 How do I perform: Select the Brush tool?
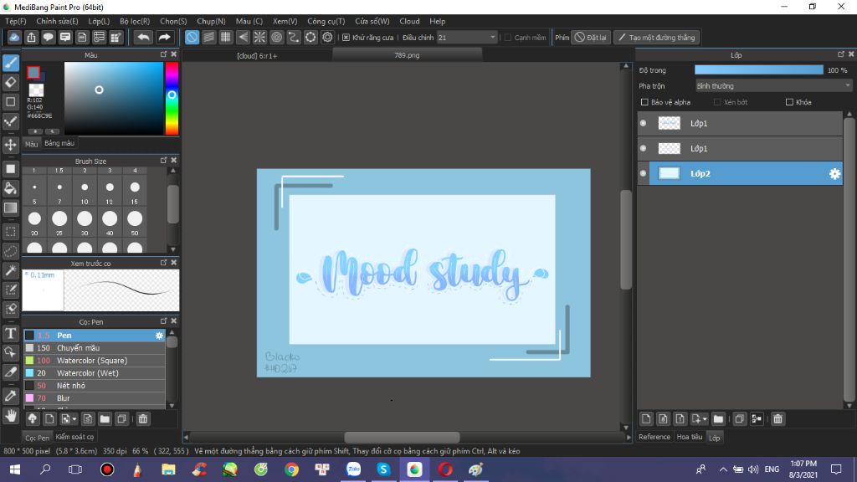point(11,63)
